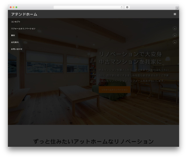Click the browser address bar field
This screenshot has height=158, width=187.
[x=89, y=7]
